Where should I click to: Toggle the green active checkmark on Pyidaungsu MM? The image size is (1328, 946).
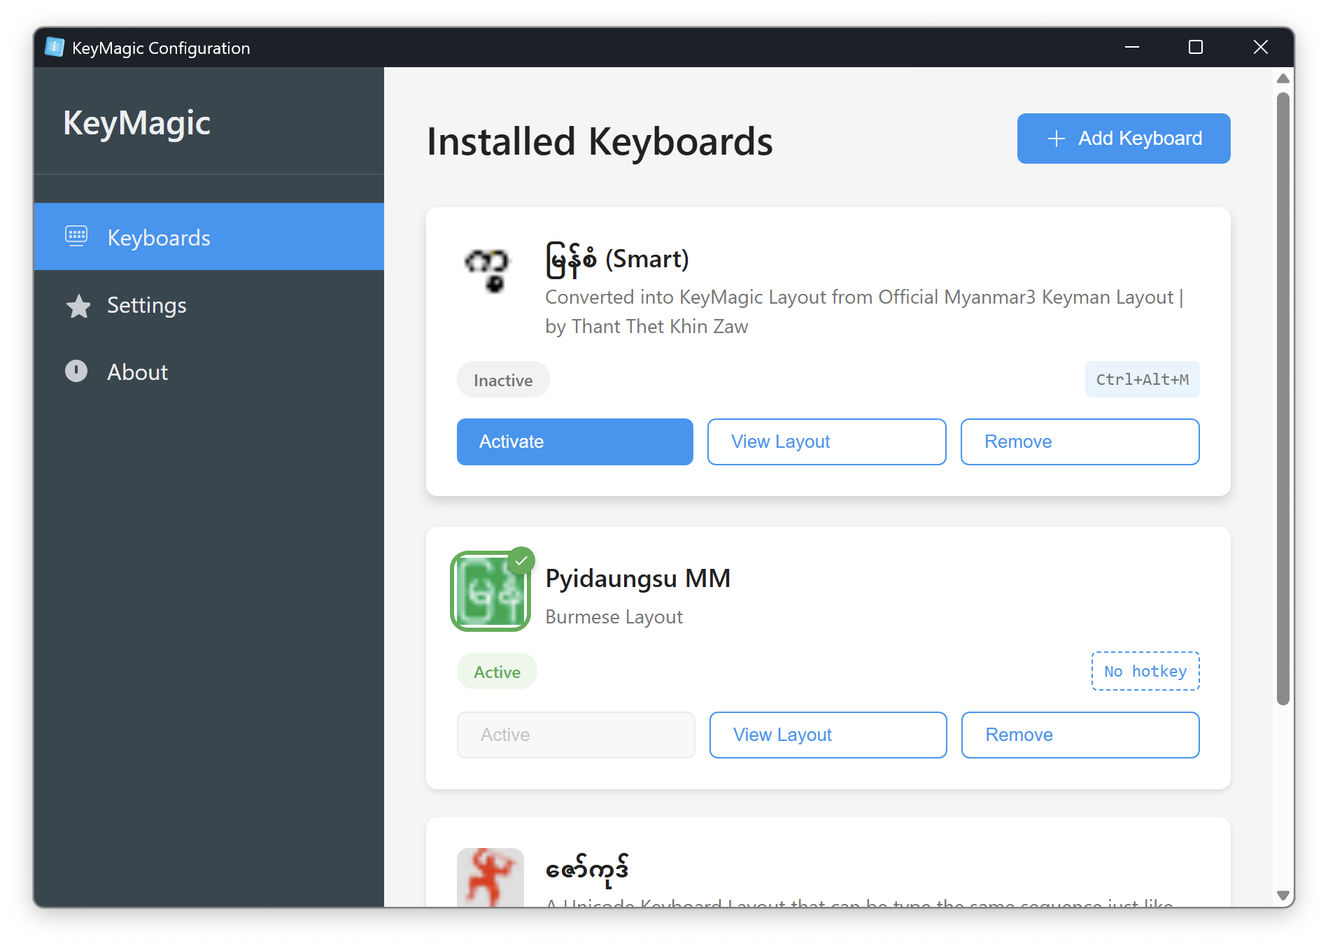click(x=521, y=560)
